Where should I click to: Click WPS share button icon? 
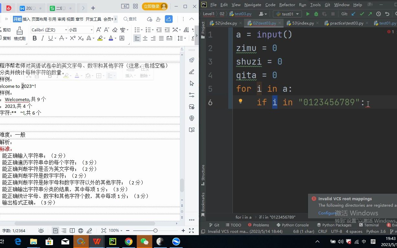[x=169, y=19]
